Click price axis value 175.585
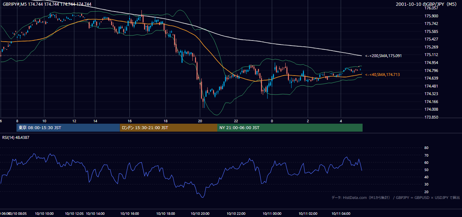Screen dimensions: 462x217 [431, 31]
